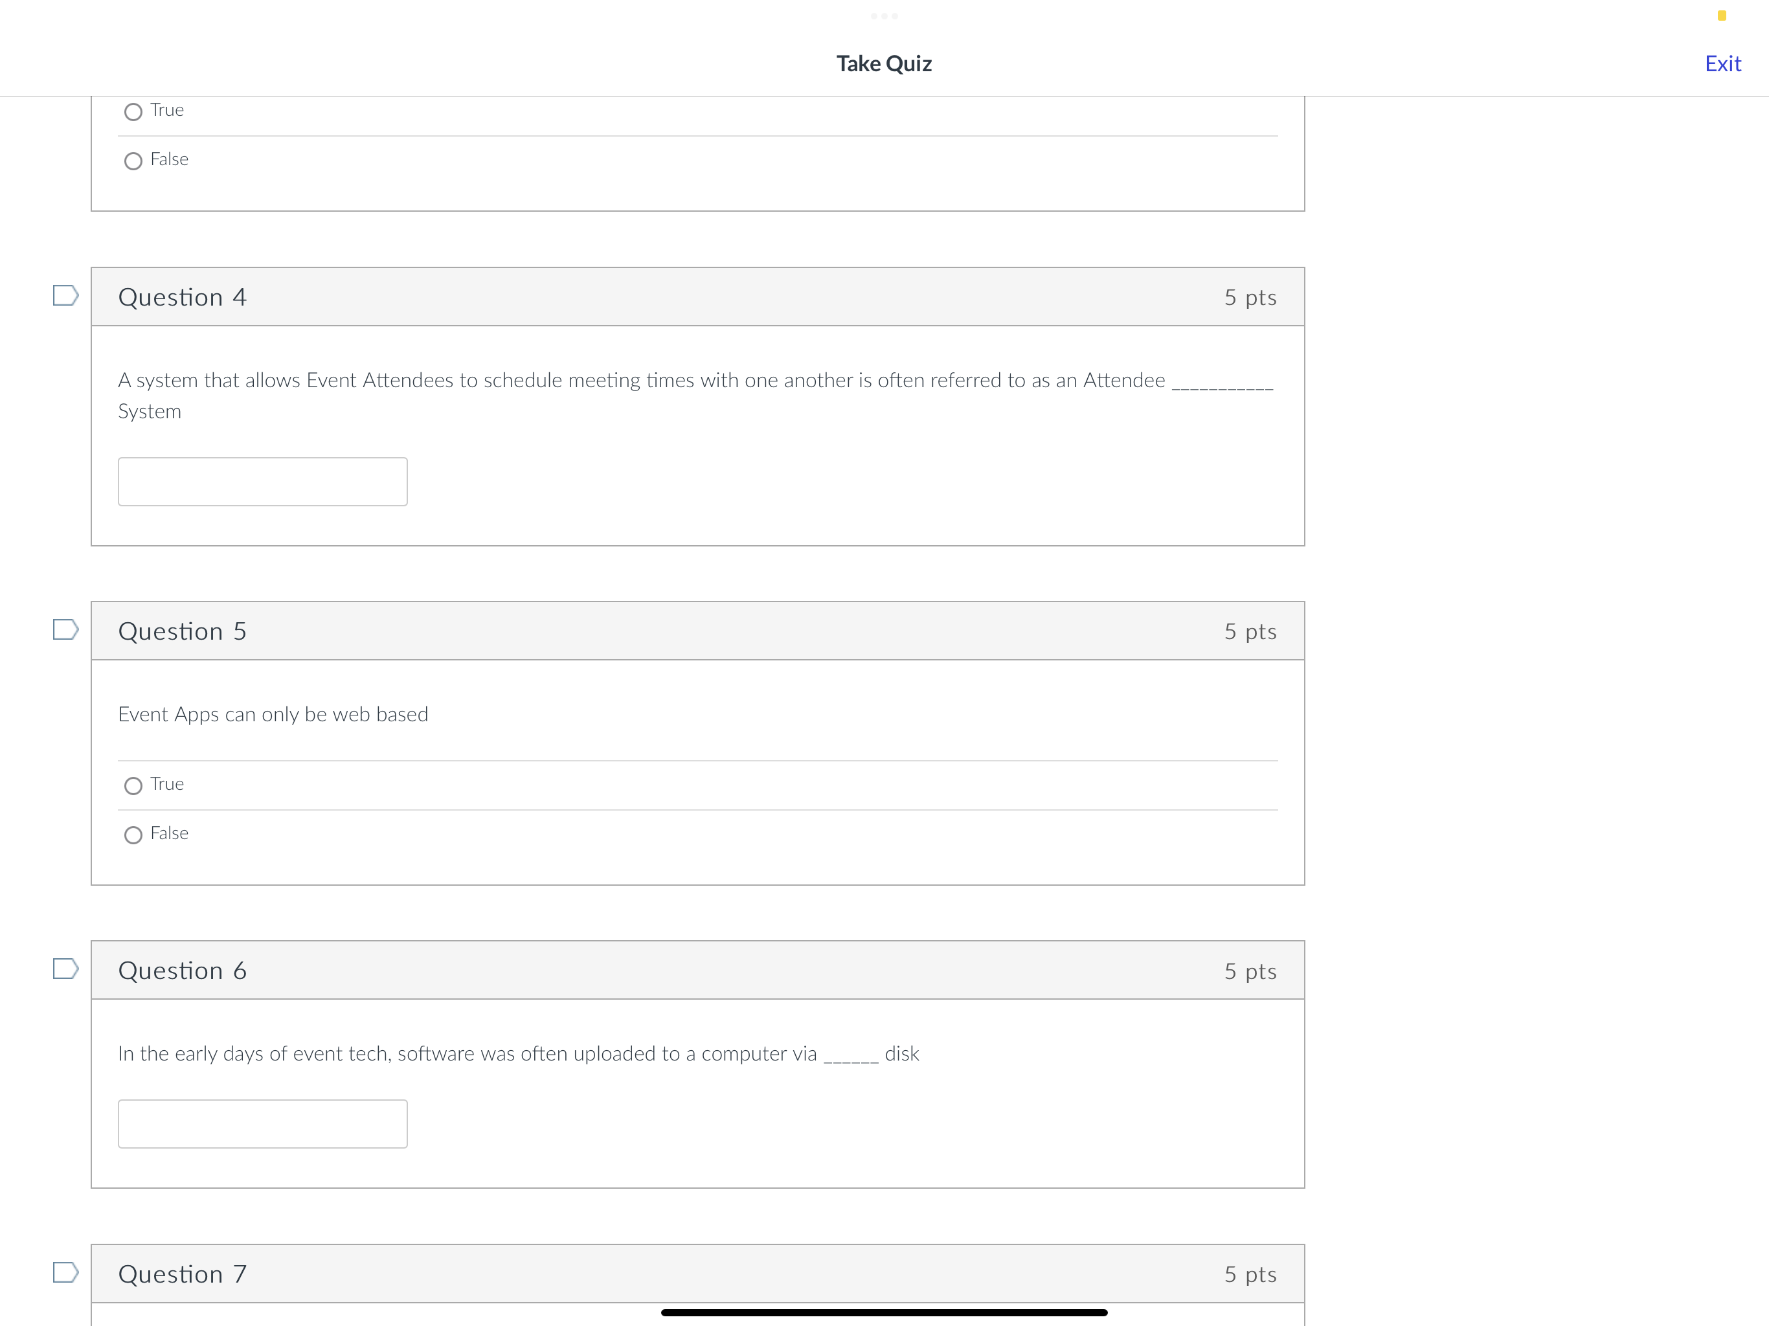Flag Question 7 for review

(67, 1273)
